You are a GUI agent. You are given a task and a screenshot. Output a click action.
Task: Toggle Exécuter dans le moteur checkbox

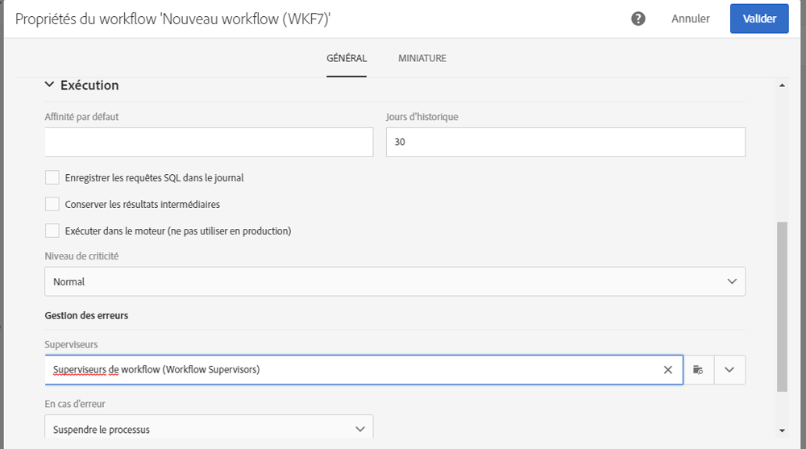click(52, 231)
